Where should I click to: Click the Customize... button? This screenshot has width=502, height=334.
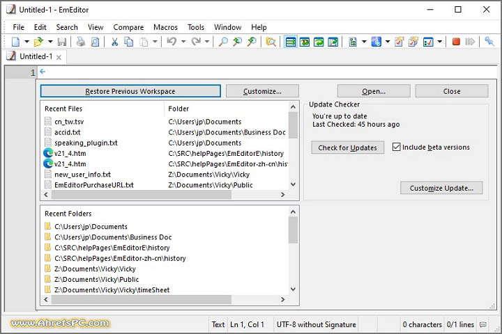[x=262, y=91]
